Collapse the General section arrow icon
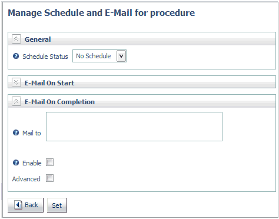Viewport: 279px width, 219px height. coord(16,39)
